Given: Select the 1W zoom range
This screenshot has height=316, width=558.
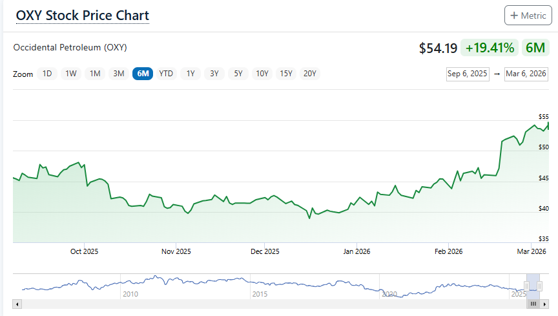Looking at the screenshot, I should pyautogui.click(x=71, y=74).
